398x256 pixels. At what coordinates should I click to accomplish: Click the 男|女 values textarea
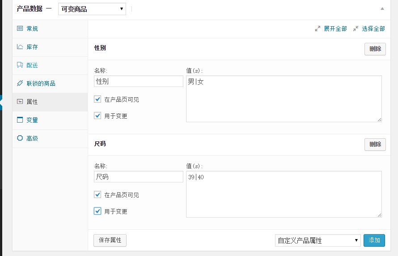284,99
